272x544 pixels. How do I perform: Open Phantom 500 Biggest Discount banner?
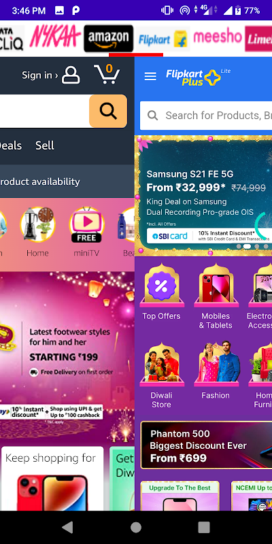tap(207, 445)
